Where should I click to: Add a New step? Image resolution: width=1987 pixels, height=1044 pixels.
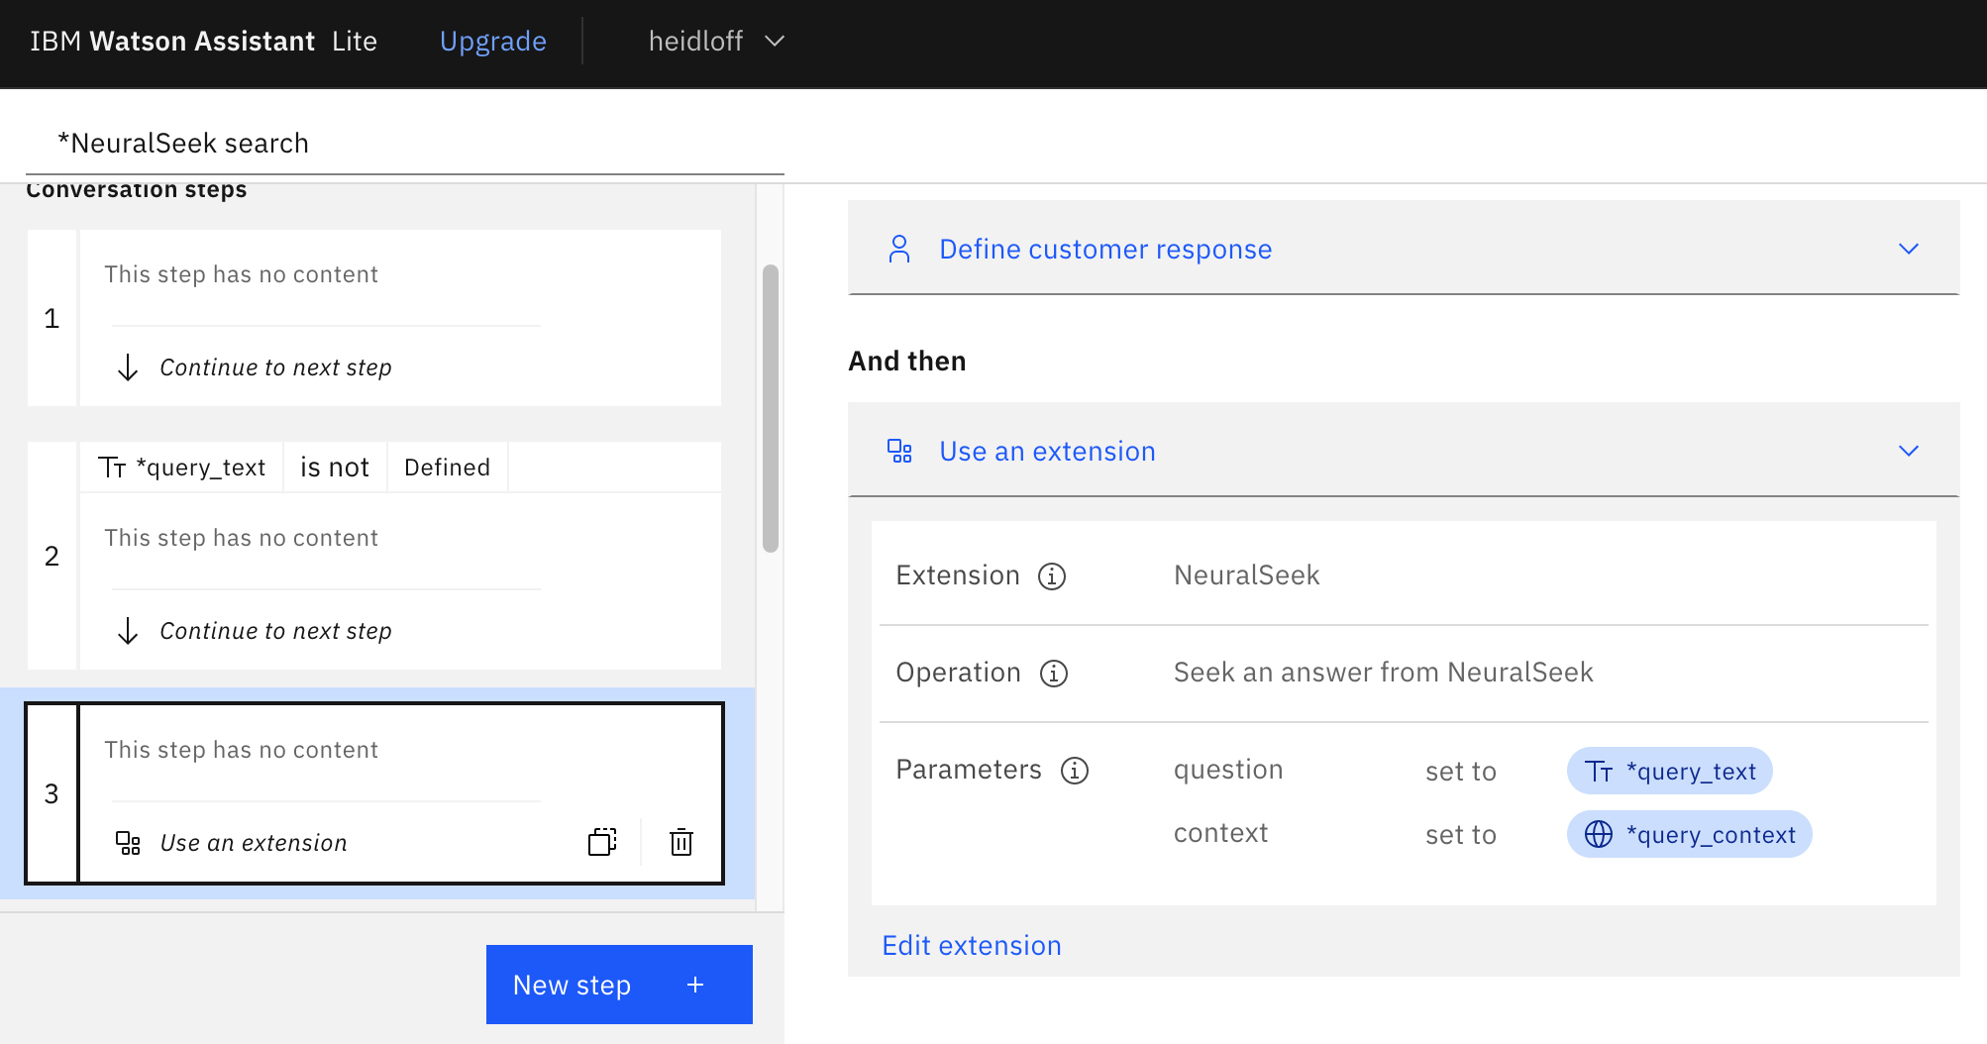(619, 985)
